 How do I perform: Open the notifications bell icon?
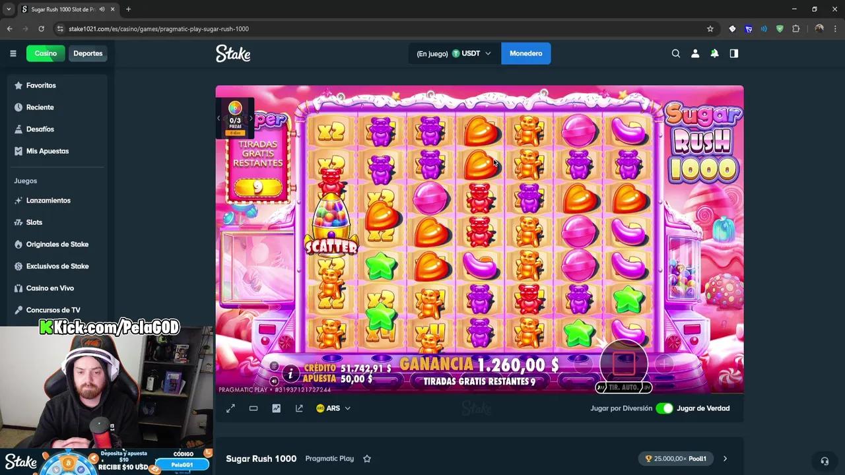714,53
